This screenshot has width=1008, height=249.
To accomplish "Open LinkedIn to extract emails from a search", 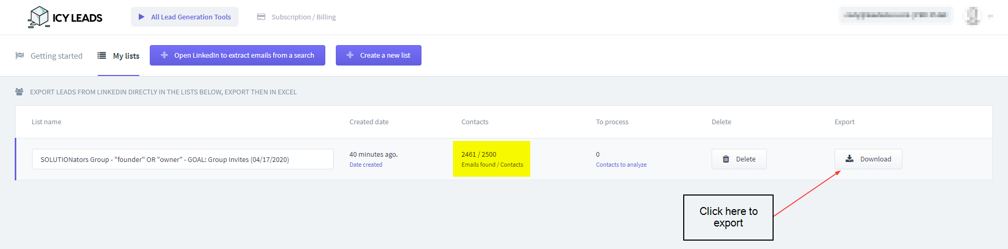I will click(x=238, y=55).
